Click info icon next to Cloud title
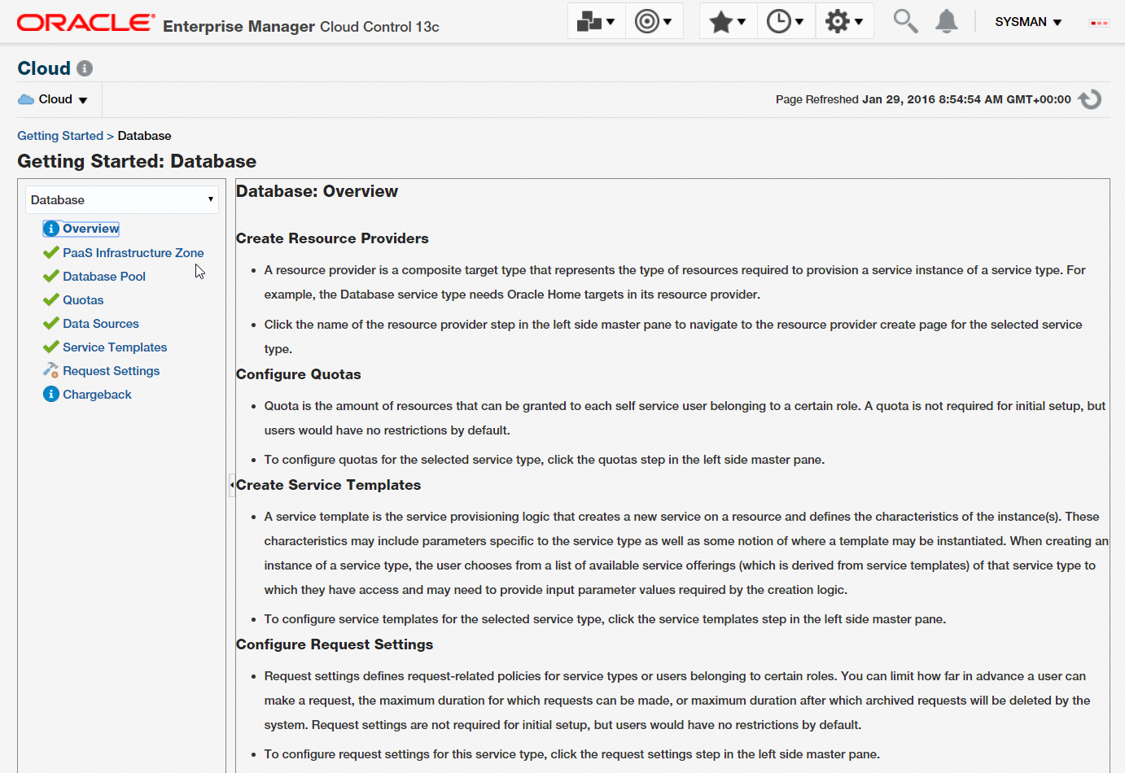This screenshot has width=1125, height=773. (85, 68)
